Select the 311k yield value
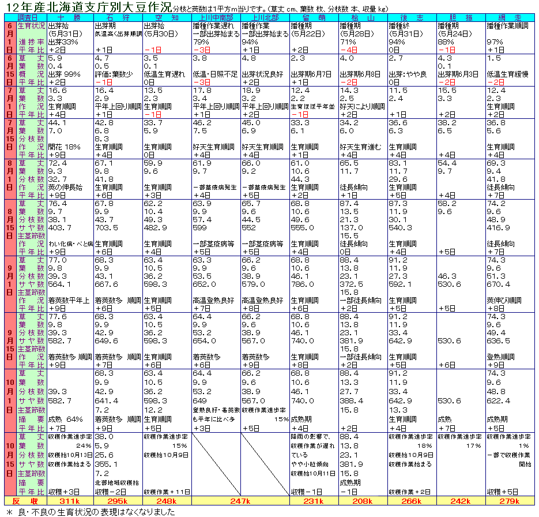Screen dimensions: 539x517 pos(70,501)
